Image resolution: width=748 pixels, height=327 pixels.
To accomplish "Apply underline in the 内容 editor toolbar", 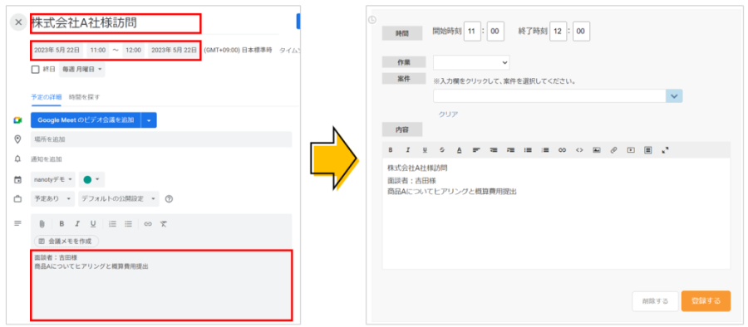I will coord(425,149).
